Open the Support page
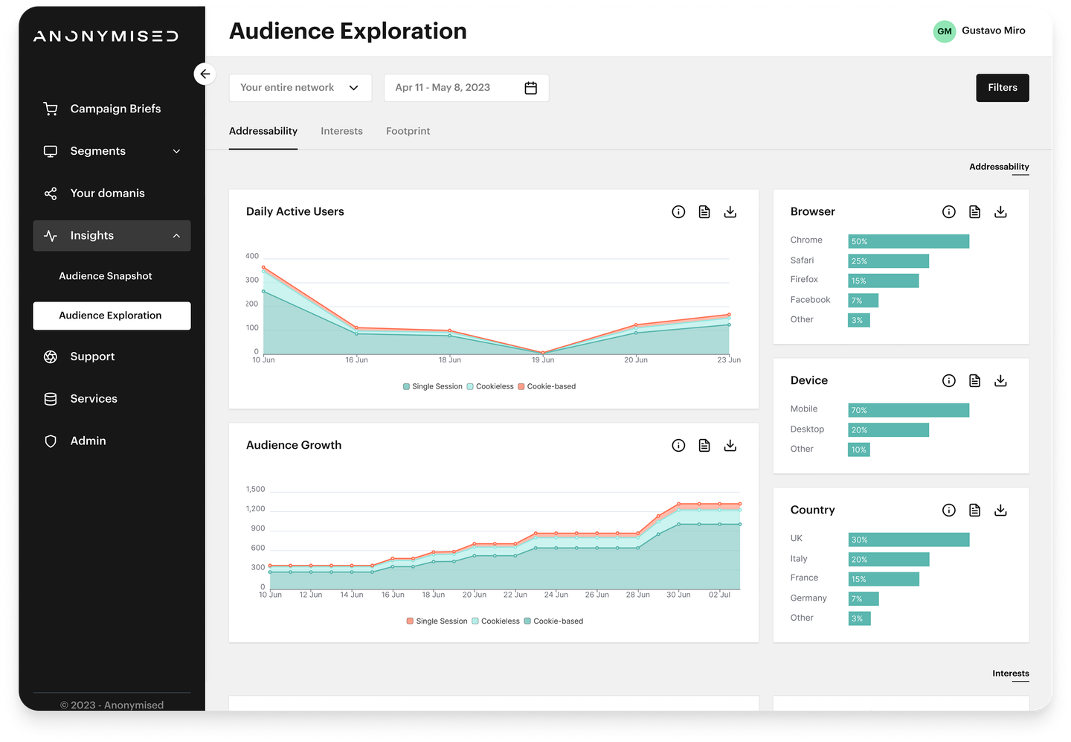Image resolution: width=1071 pixels, height=742 pixels. [92, 356]
